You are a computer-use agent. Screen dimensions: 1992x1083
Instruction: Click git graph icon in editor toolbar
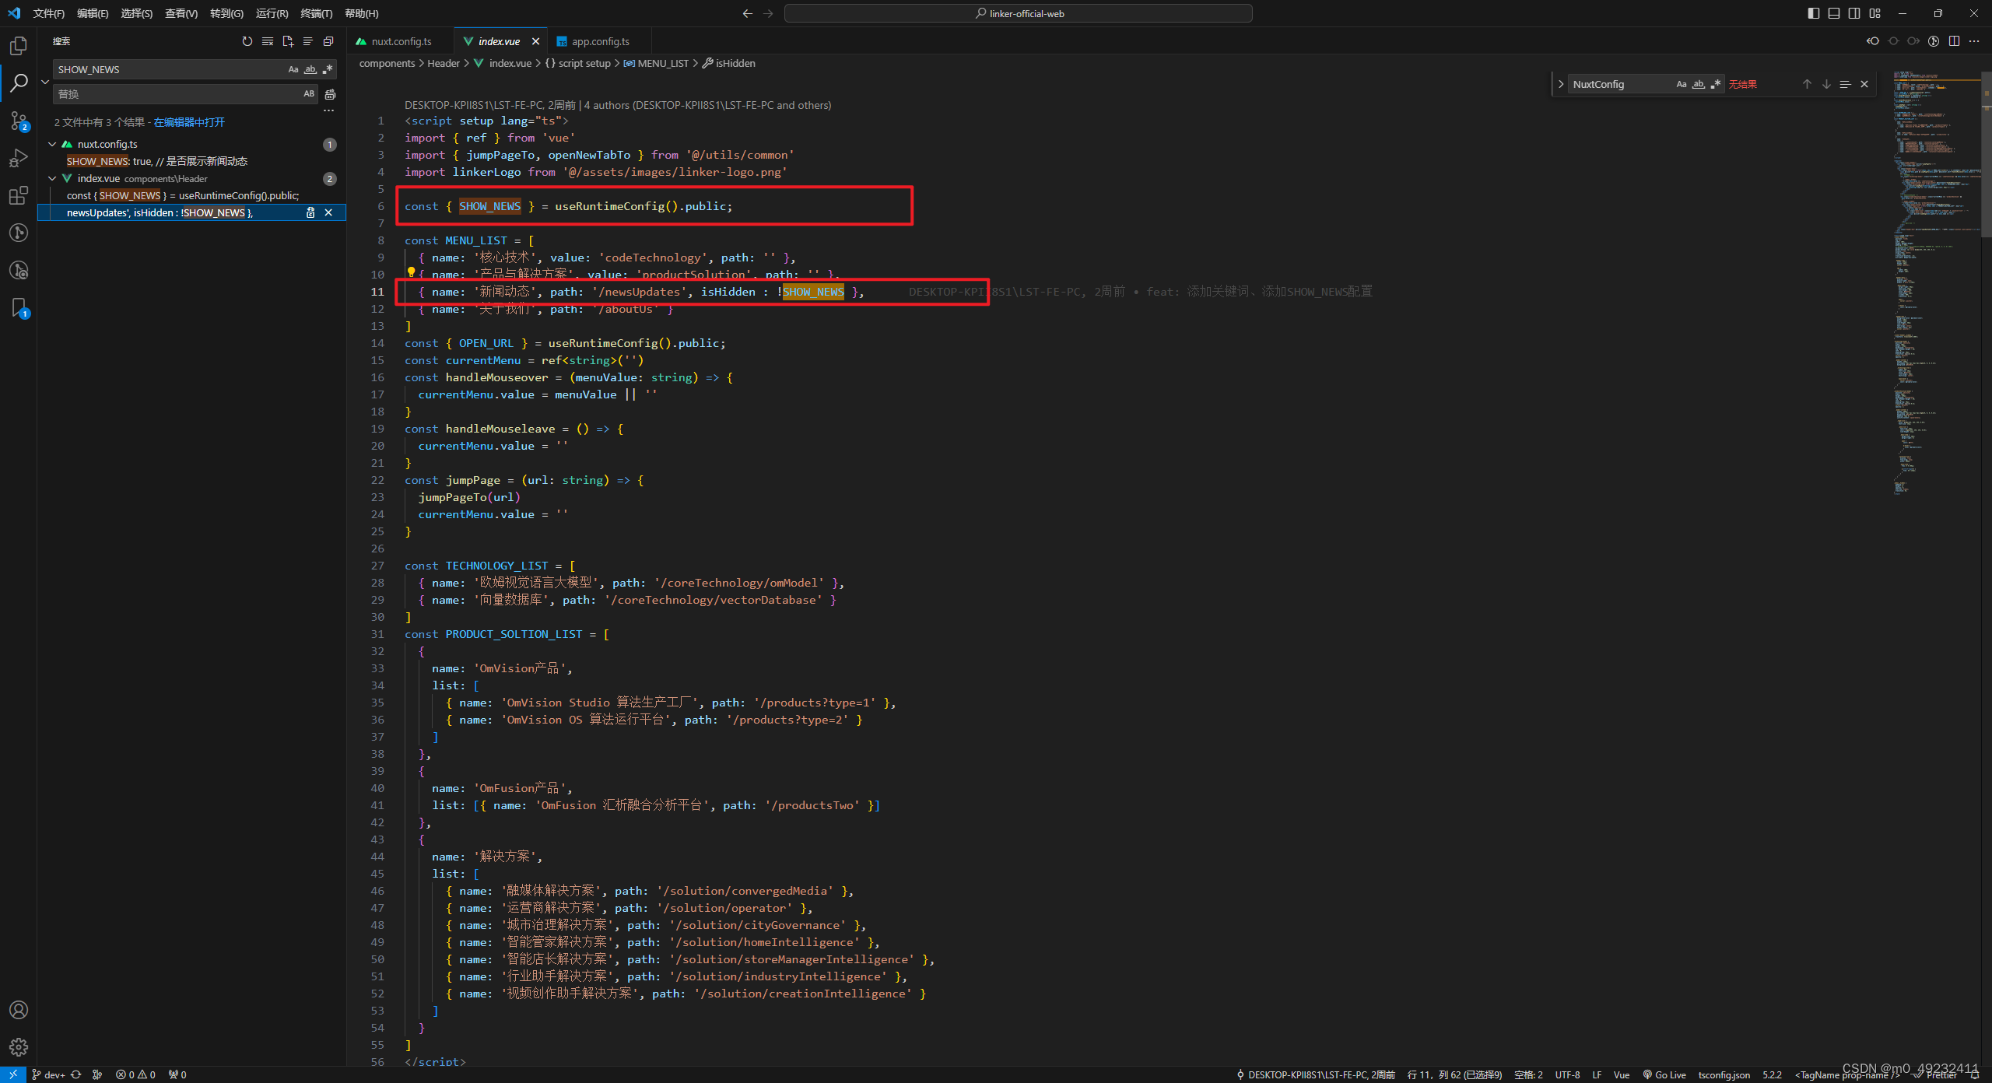tap(1934, 41)
